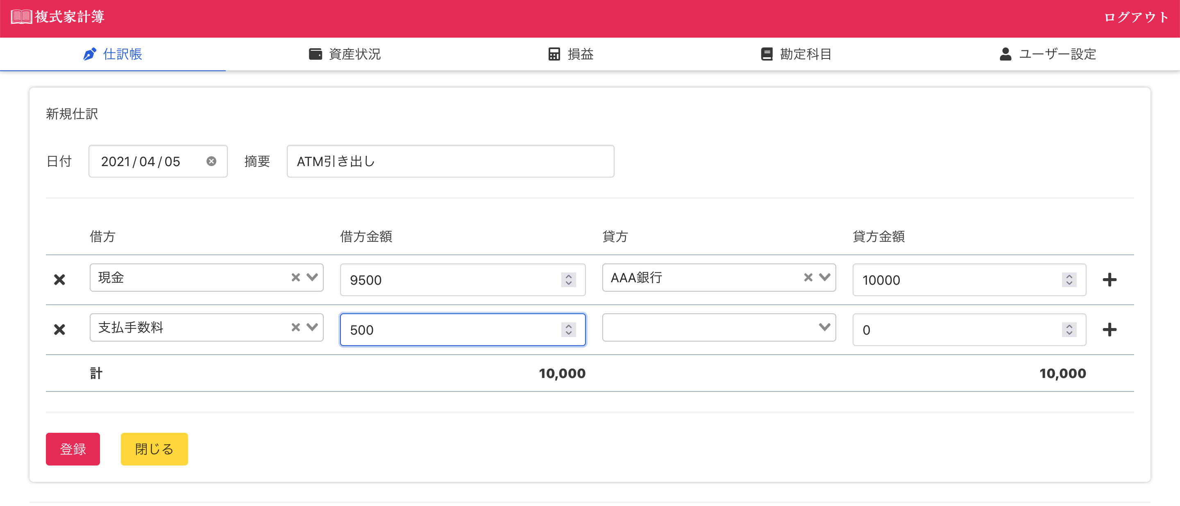Add row with plus after 10000
Image resolution: width=1180 pixels, height=506 pixels.
(1109, 279)
